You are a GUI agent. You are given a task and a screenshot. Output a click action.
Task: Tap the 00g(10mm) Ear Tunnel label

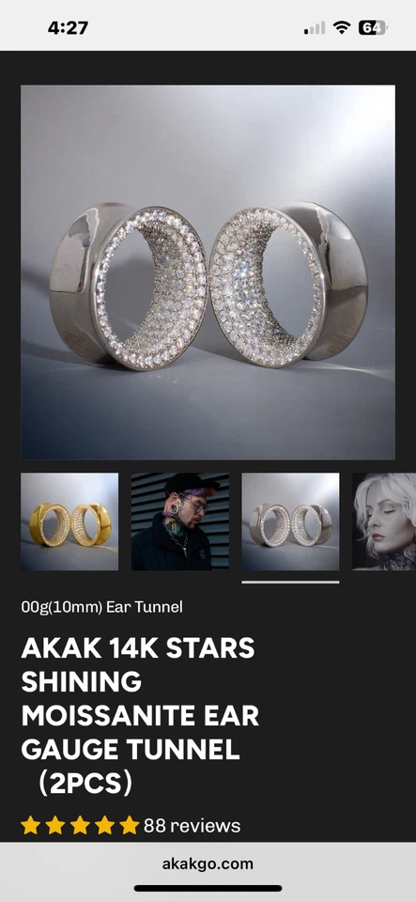click(x=101, y=607)
